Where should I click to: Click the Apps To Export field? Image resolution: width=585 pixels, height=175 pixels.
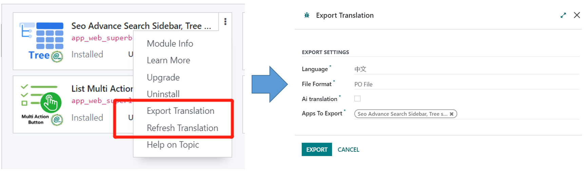tap(515, 114)
